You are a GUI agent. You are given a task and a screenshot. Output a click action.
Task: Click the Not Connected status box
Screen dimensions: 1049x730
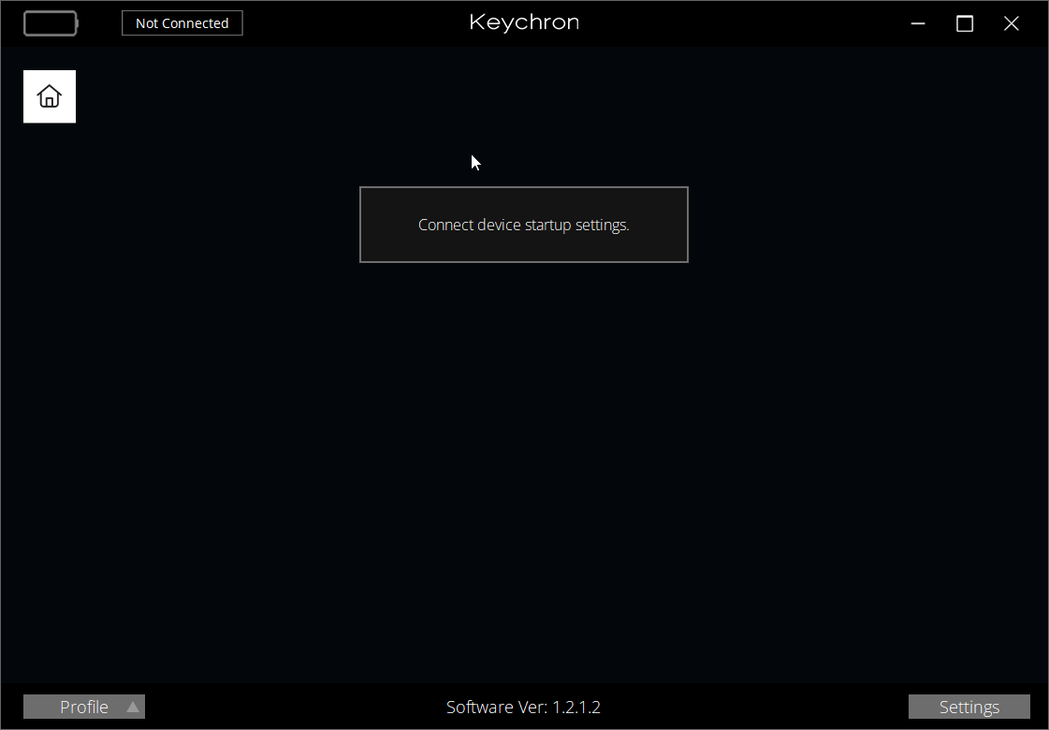tap(182, 23)
